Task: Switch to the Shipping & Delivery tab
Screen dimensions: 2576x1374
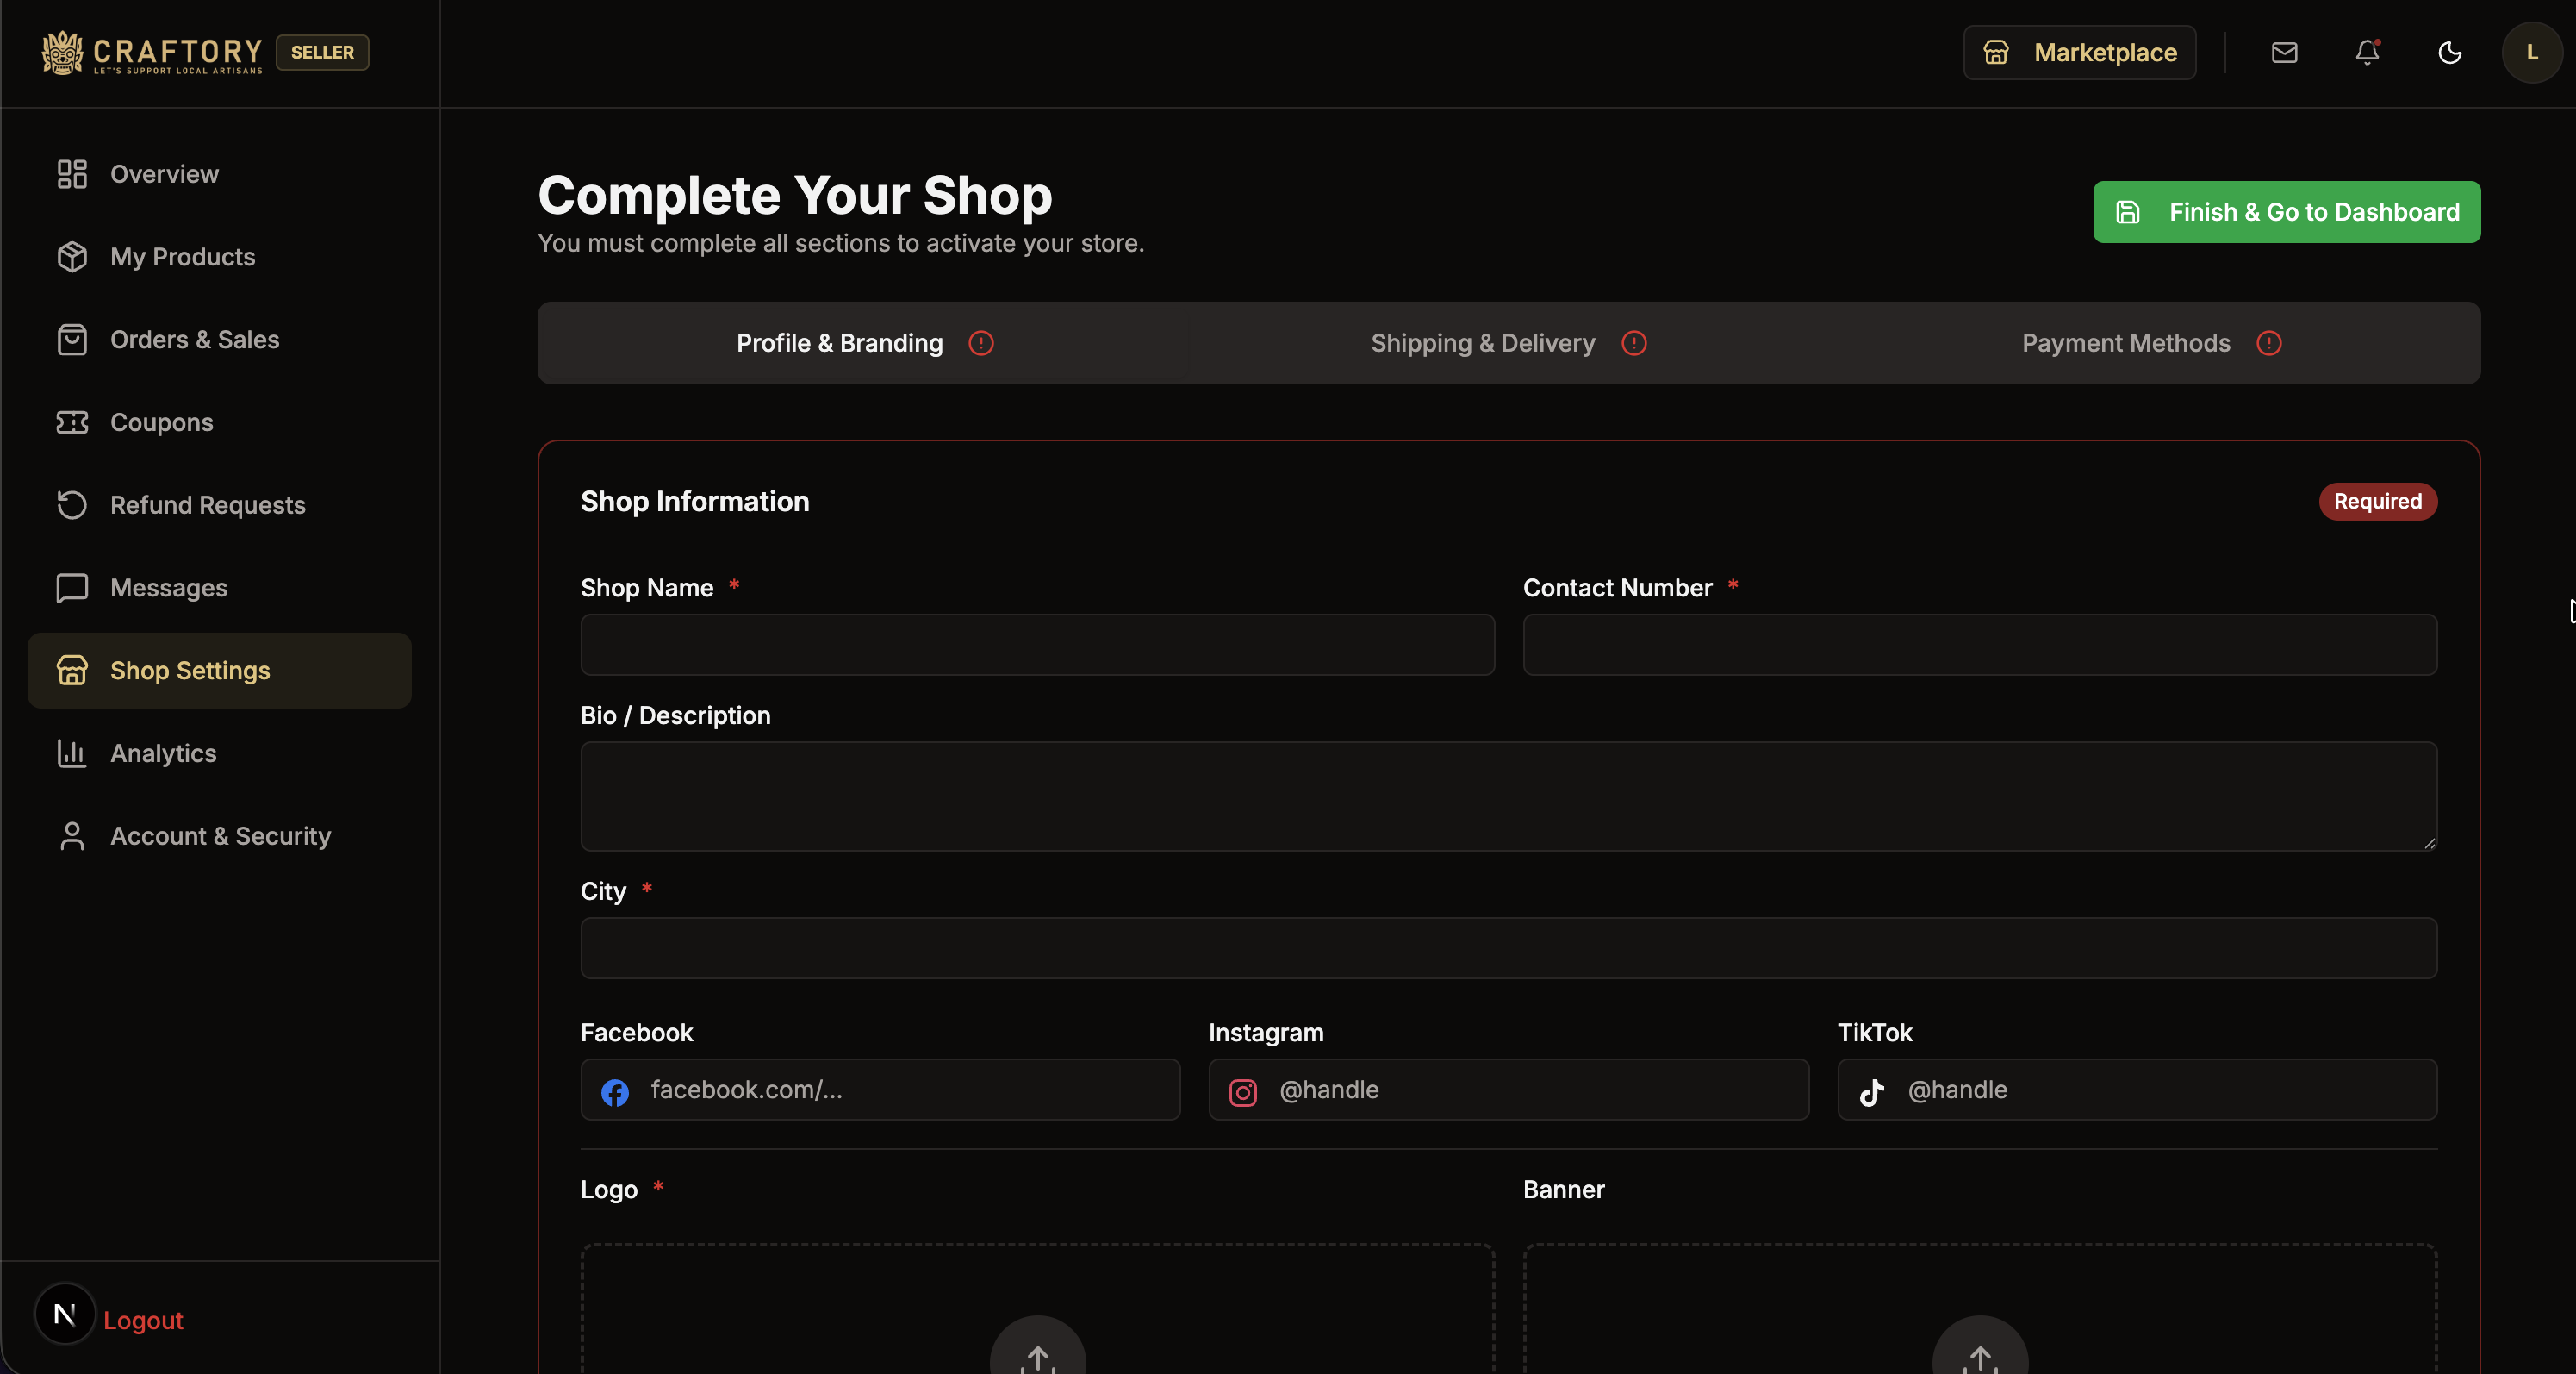Action: pyautogui.click(x=1484, y=343)
